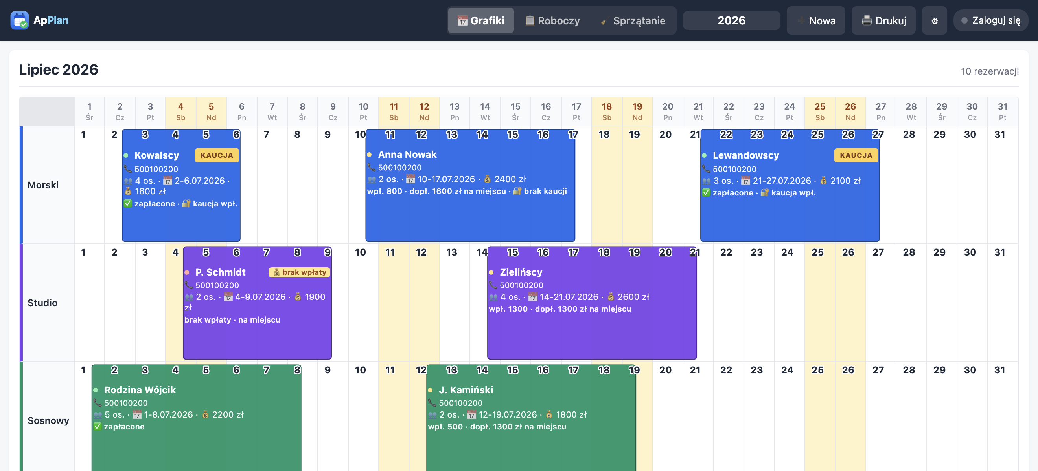Click the calendar icon by 10-17.07.2026
The image size is (1038, 471).
[x=410, y=179]
